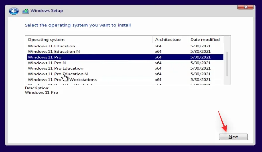Click the Operating system column header
This screenshot has height=152, width=262.
click(x=89, y=40)
